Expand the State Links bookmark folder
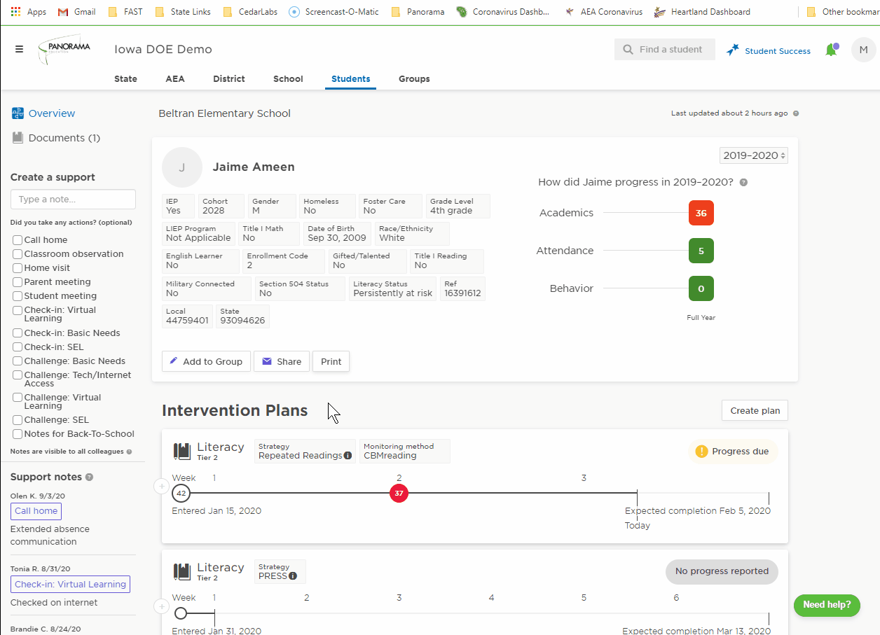The width and height of the screenshot is (880, 635). pos(182,12)
